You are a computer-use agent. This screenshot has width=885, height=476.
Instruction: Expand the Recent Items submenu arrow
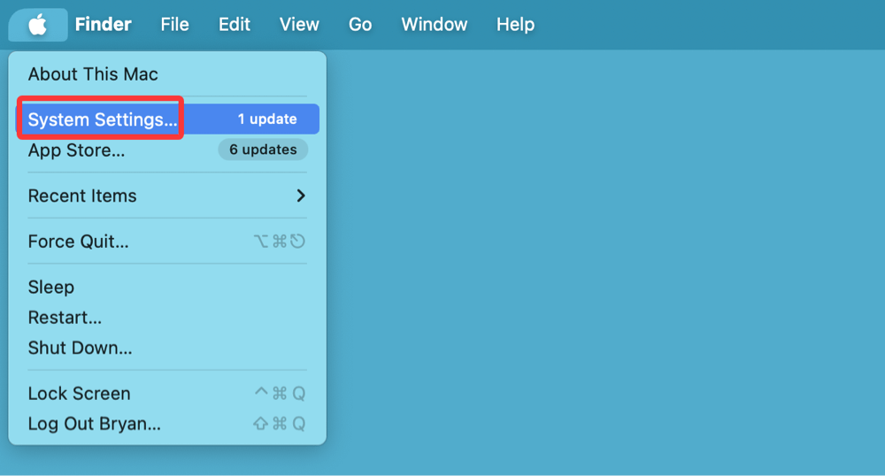coord(301,196)
